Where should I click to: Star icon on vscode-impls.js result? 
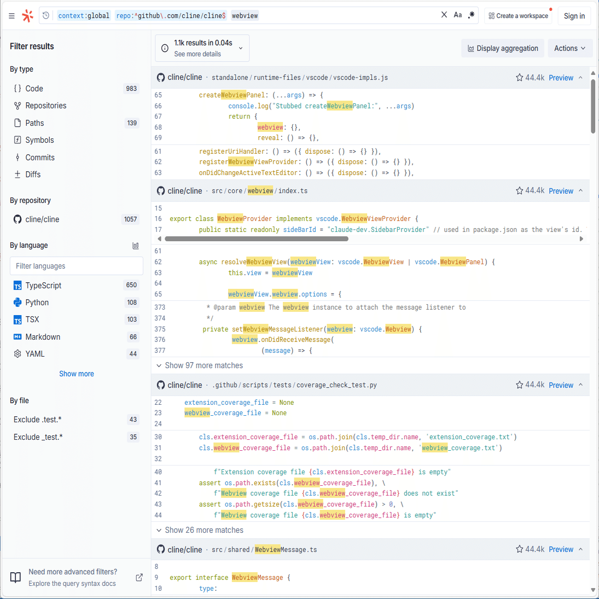(x=520, y=78)
